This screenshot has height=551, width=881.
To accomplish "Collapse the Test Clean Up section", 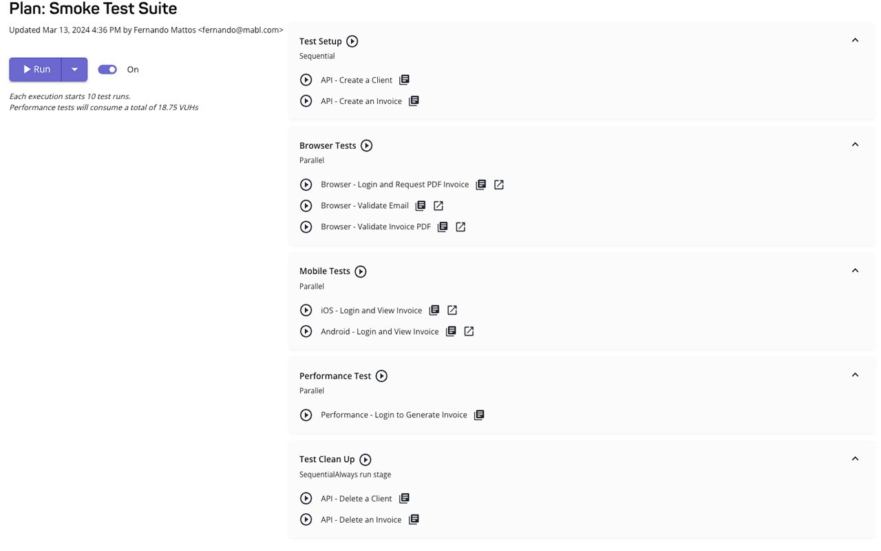I will coord(855,458).
